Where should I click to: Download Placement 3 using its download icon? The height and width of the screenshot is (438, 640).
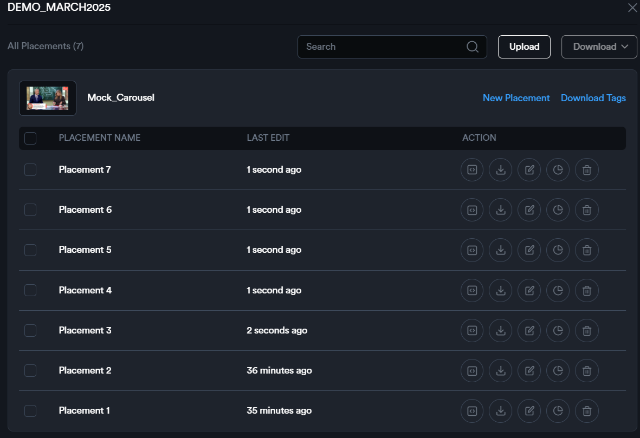(x=501, y=331)
